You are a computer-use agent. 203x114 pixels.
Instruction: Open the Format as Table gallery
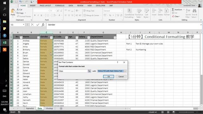139,13
